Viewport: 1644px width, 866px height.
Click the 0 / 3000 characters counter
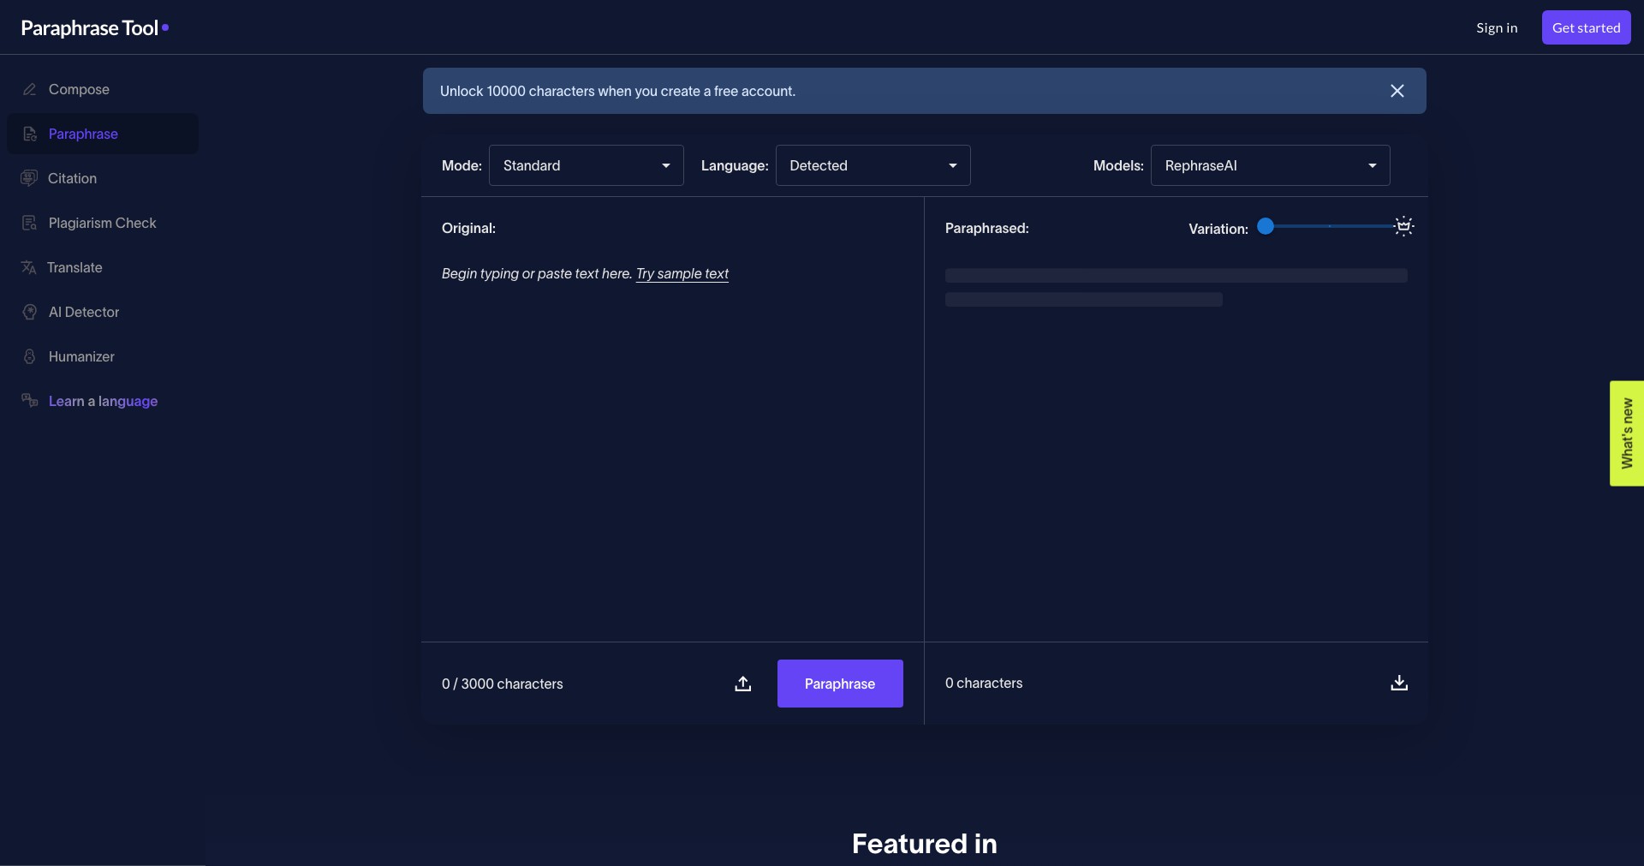click(503, 684)
